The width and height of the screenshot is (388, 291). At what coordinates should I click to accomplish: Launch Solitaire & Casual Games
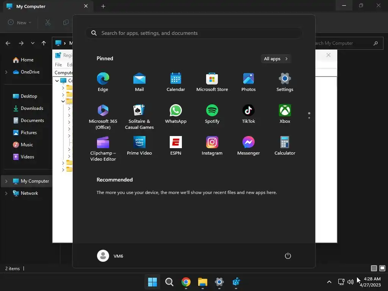click(139, 117)
